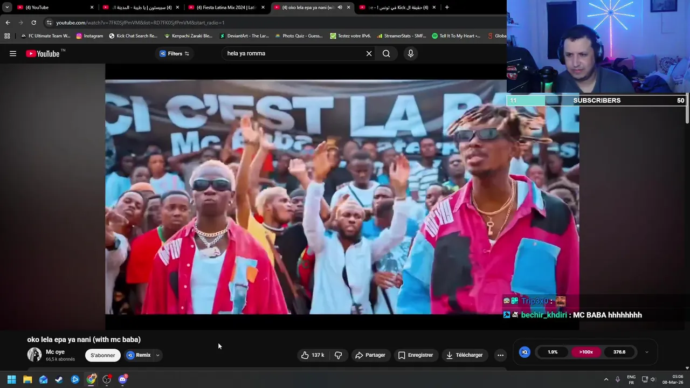Click the 376.6 stat pill
690x388 pixels.
click(x=619, y=352)
